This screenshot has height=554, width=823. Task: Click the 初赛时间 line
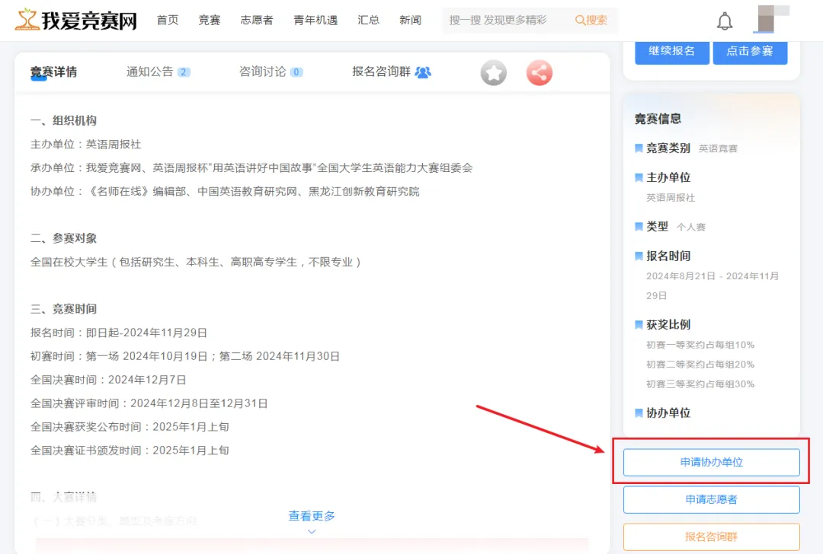point(184,356)
